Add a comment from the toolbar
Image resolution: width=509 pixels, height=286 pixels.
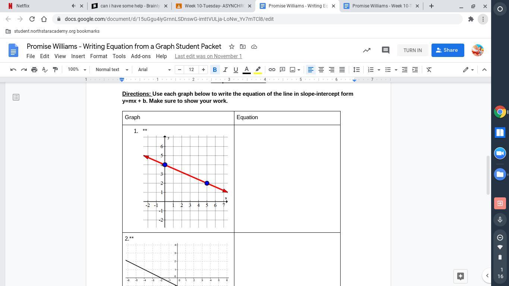pos(282,70)
